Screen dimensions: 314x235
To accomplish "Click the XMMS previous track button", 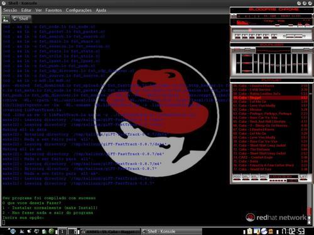I will point(237,36).
